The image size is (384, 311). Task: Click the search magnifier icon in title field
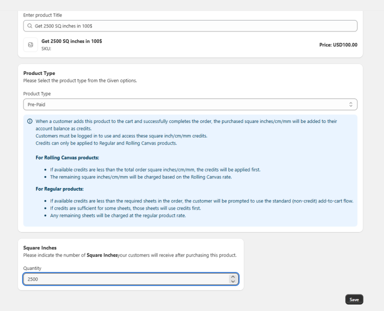click(29, 26)
